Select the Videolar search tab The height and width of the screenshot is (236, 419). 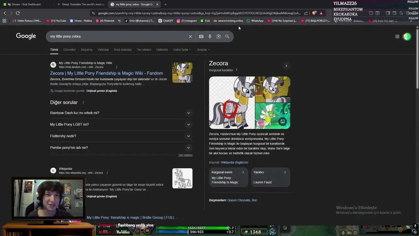(x=103, y=49)
